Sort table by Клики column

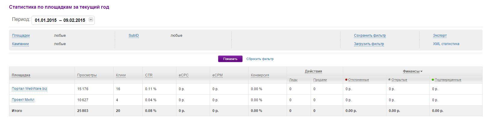coord(121,75)
